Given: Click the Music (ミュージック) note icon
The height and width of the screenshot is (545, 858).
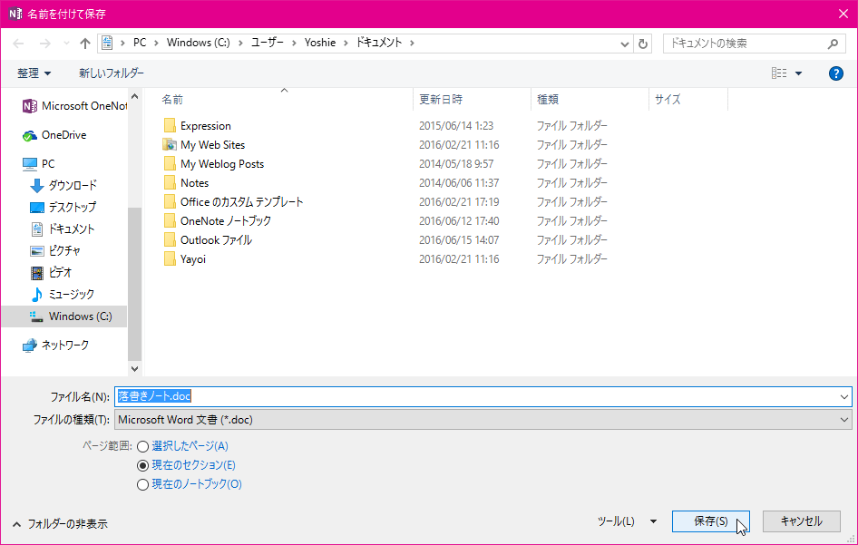Looking at the screenshot, I should [x=36, y=295].
